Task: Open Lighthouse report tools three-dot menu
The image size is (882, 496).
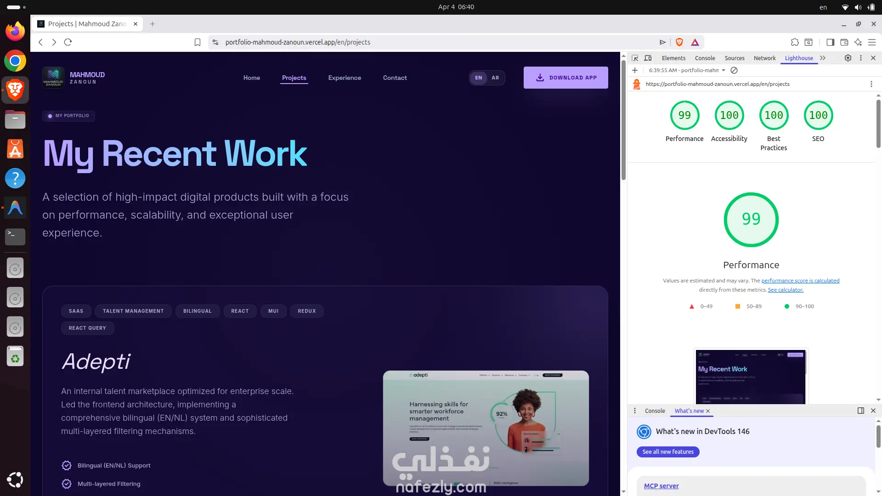Action: [x=871, y=84]
